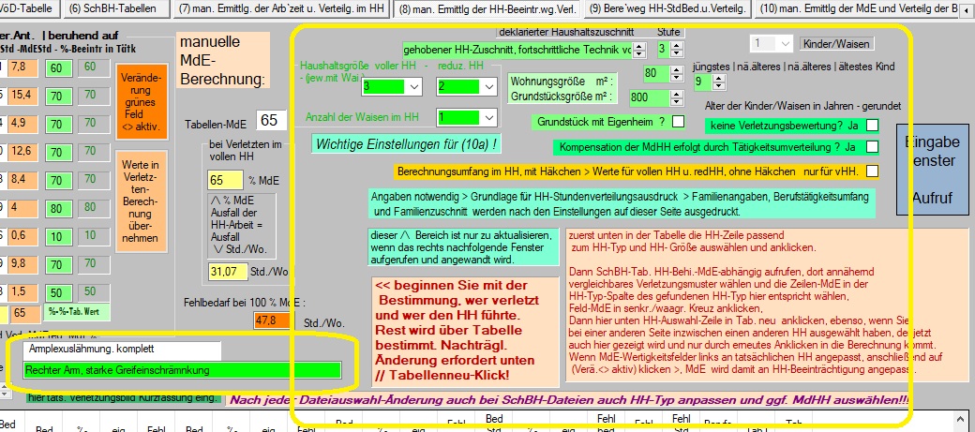Click the orange 47,8 Fehlbedarf field

click(272, 320)
